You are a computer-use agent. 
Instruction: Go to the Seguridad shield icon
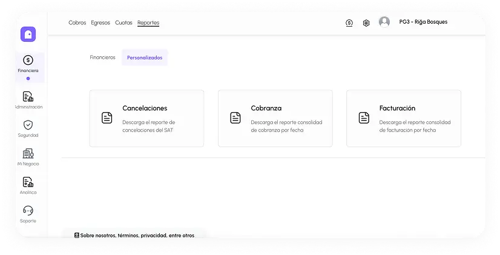[x=28, y=125]
